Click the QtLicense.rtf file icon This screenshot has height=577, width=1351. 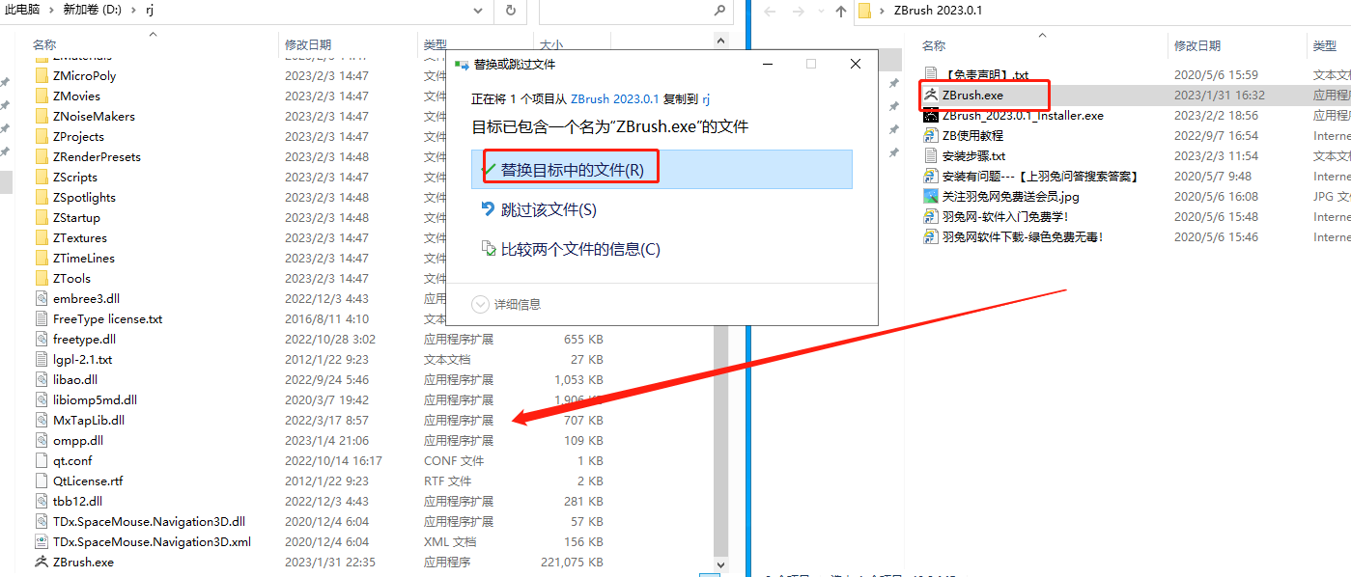42,481
